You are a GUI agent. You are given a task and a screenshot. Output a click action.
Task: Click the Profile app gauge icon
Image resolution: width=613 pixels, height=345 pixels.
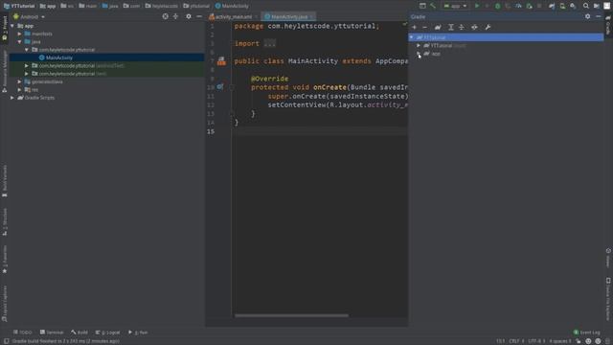[x=518, y=6]
